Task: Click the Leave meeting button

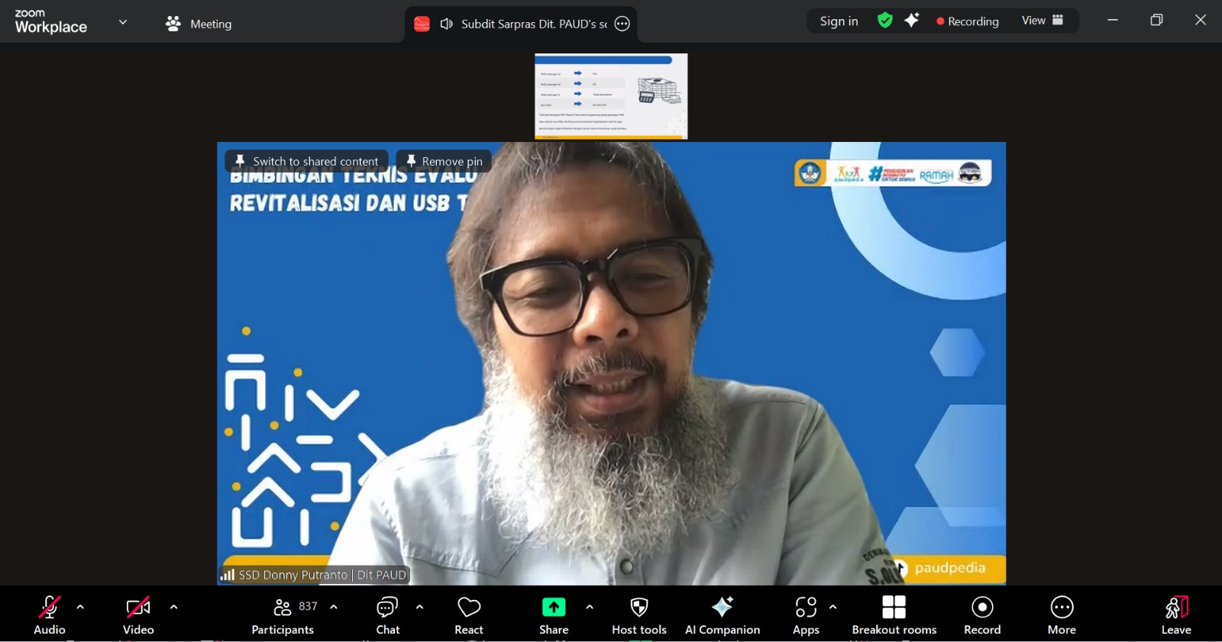Action: [1176, 615]
